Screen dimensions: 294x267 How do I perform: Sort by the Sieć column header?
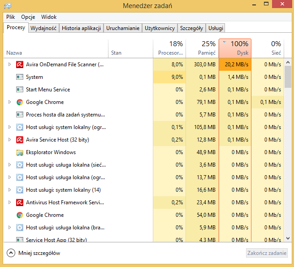[x=268, y=48]
